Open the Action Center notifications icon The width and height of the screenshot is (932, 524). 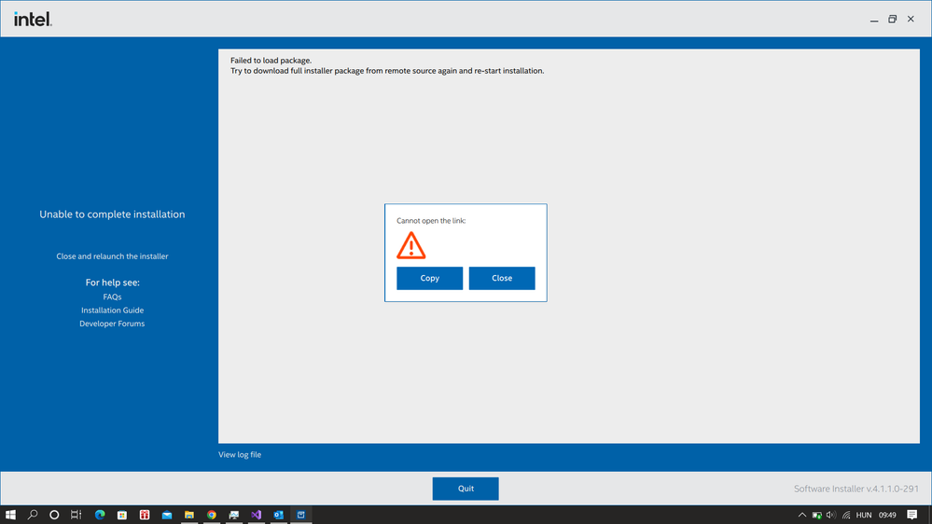point(912,515)
